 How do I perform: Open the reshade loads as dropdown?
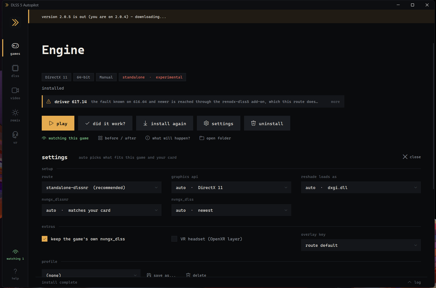coord(361,188)
